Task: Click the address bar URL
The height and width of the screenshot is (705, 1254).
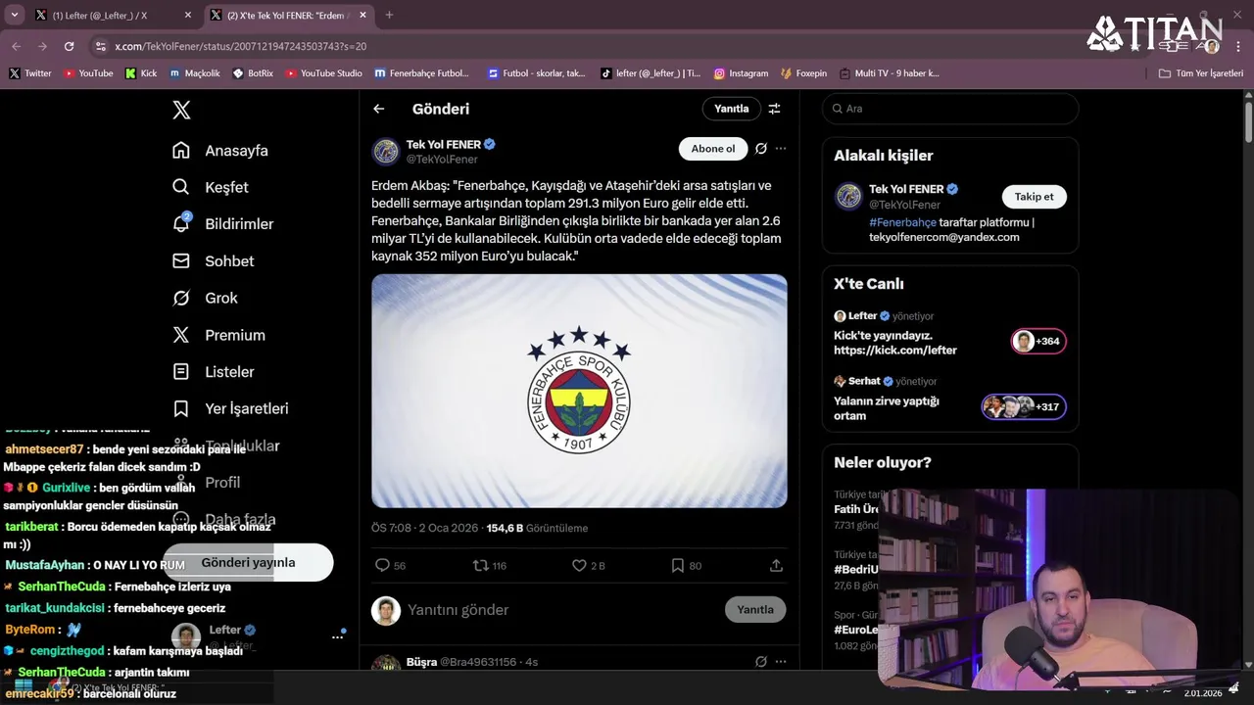Action: pos(240,46)
